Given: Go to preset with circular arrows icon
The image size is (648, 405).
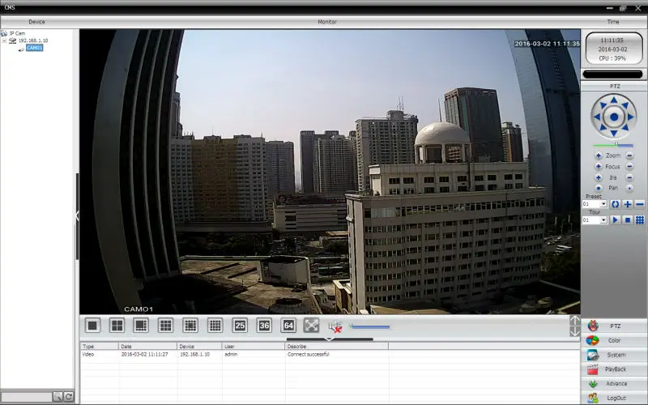Looking at the screenshot, I should pyautogui.click(x=615, y=204).
